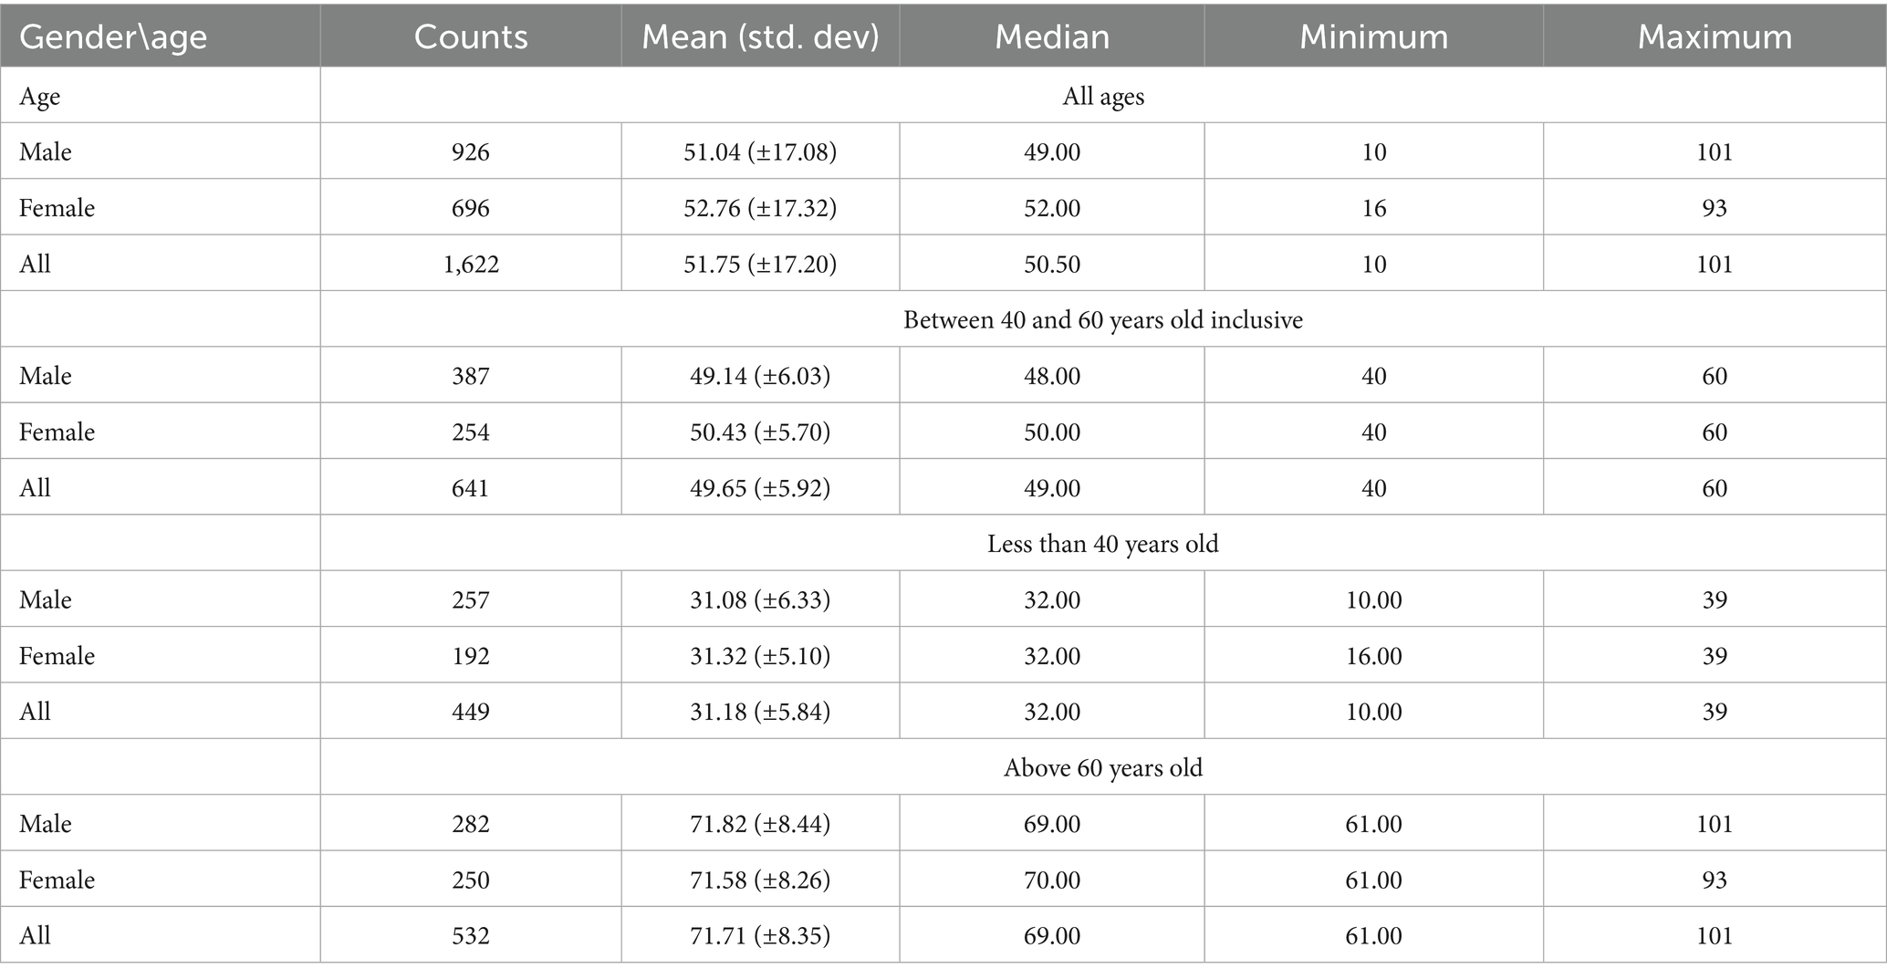
Task: Select the mean cell 71.82 (±8.44)
Action: (760, 824)
